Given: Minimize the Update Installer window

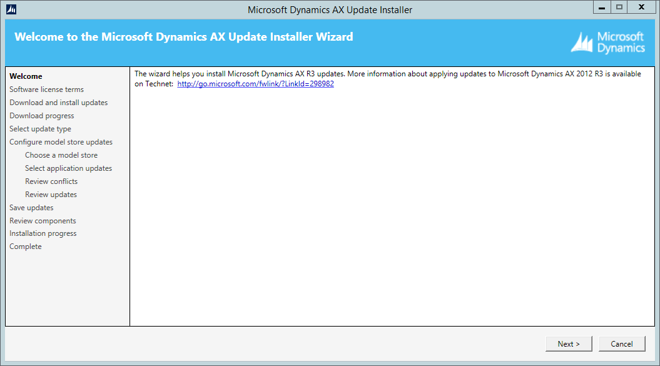Looking at the screenshot, I should point(602,7).
